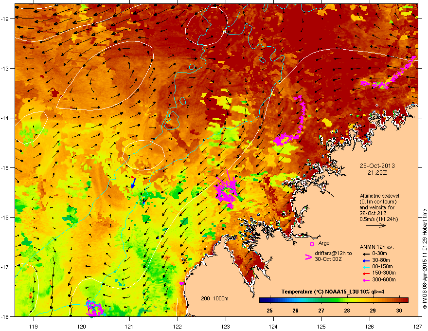Click the 0.5m/s velocity scale arrow
This screenshot has height=331, width=428.
(376, 225)
